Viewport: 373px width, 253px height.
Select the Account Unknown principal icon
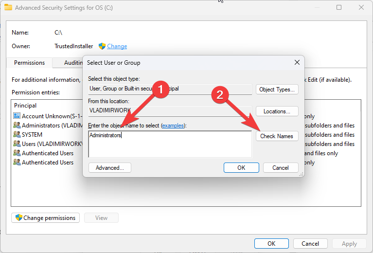point(17,116)
